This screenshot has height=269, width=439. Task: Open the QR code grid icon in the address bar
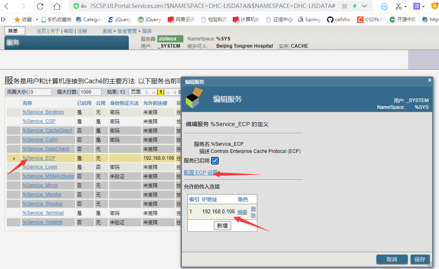pos(345,6)
